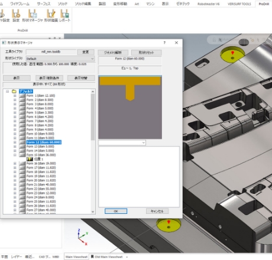Open the 設定 settings ribbon icon
272x260 pixels.
point(16,14)
